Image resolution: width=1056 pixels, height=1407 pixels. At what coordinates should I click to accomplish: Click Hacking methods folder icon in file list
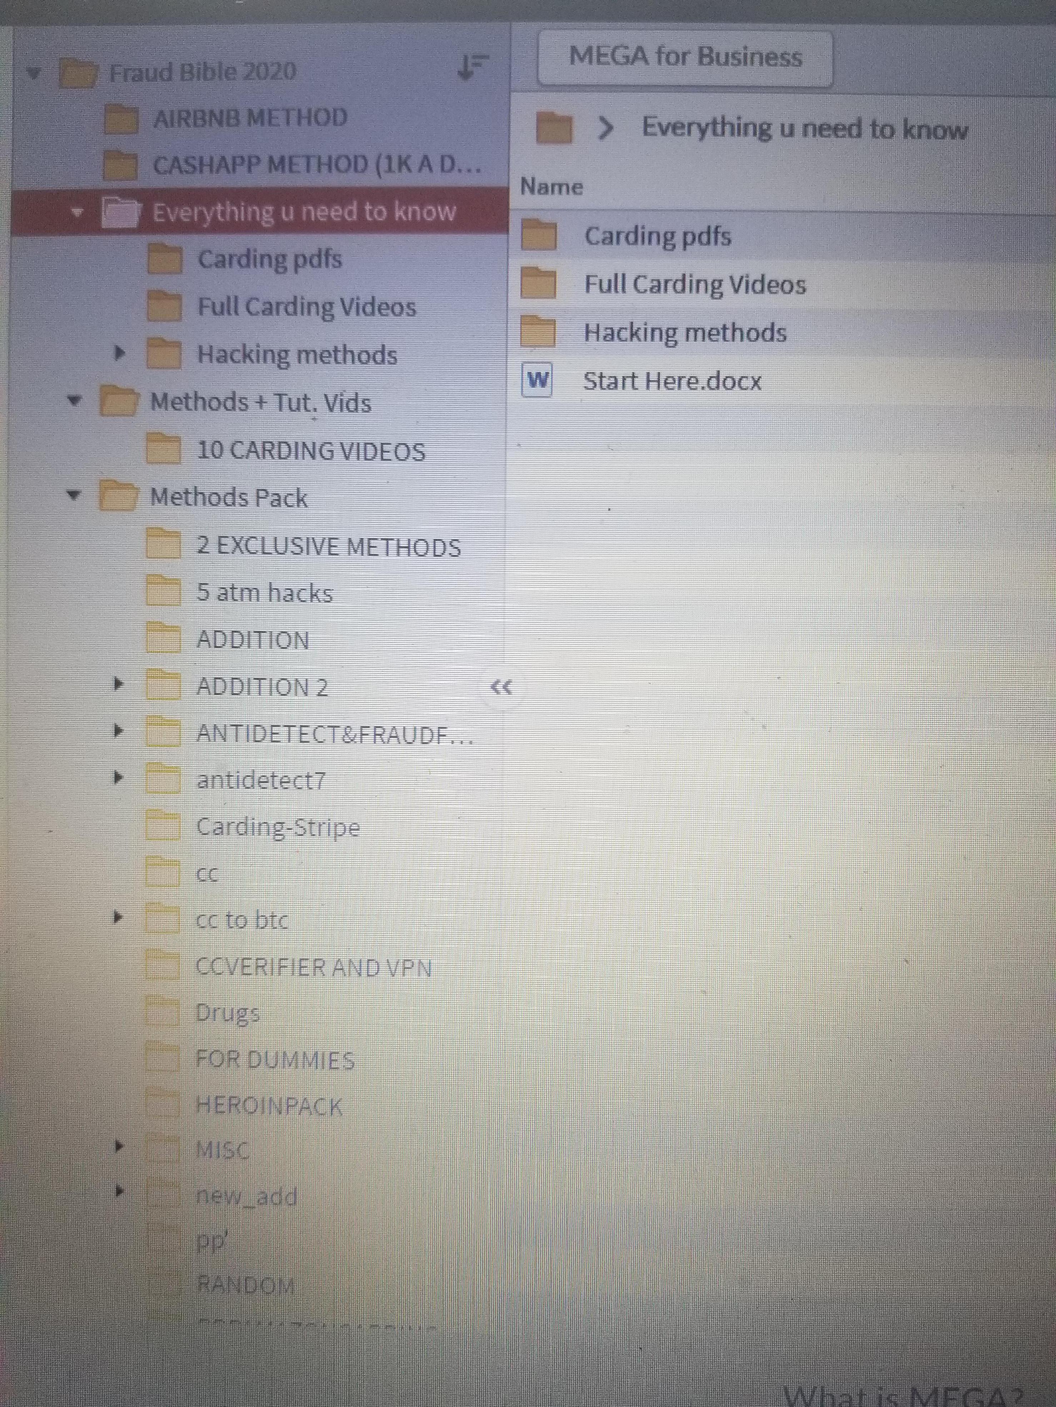538,332
